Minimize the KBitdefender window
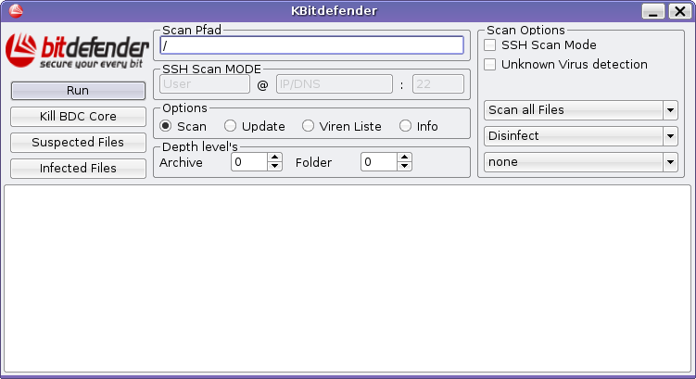The height and width of the screenshot is (379, 696). [x=653, y=11]
